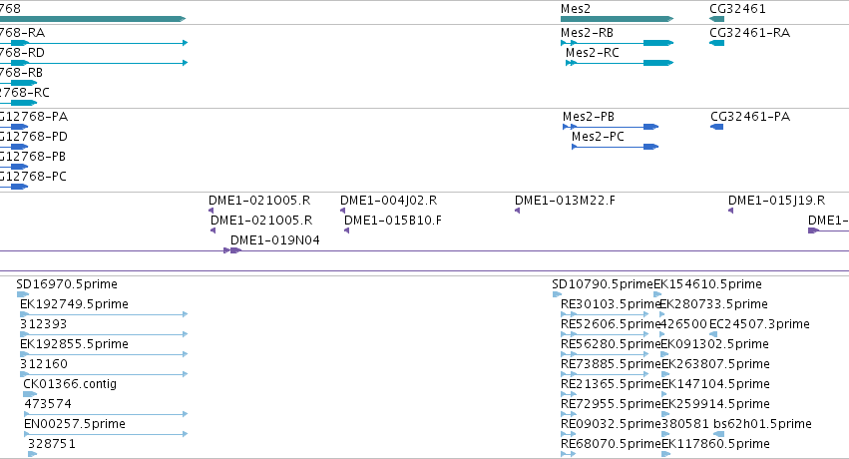The width and height of the screenshot is (849, 459).
Task: Click the EK192855.5prime EST label
Action: pyautogui.click(x=74, y=345)
